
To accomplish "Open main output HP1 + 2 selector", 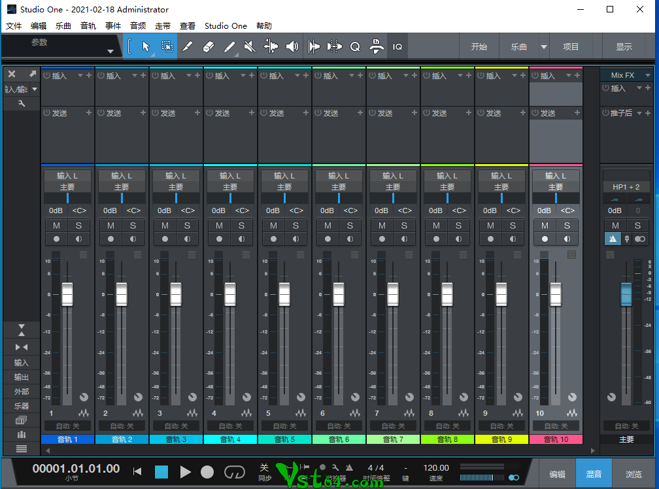I will (626, 187).
